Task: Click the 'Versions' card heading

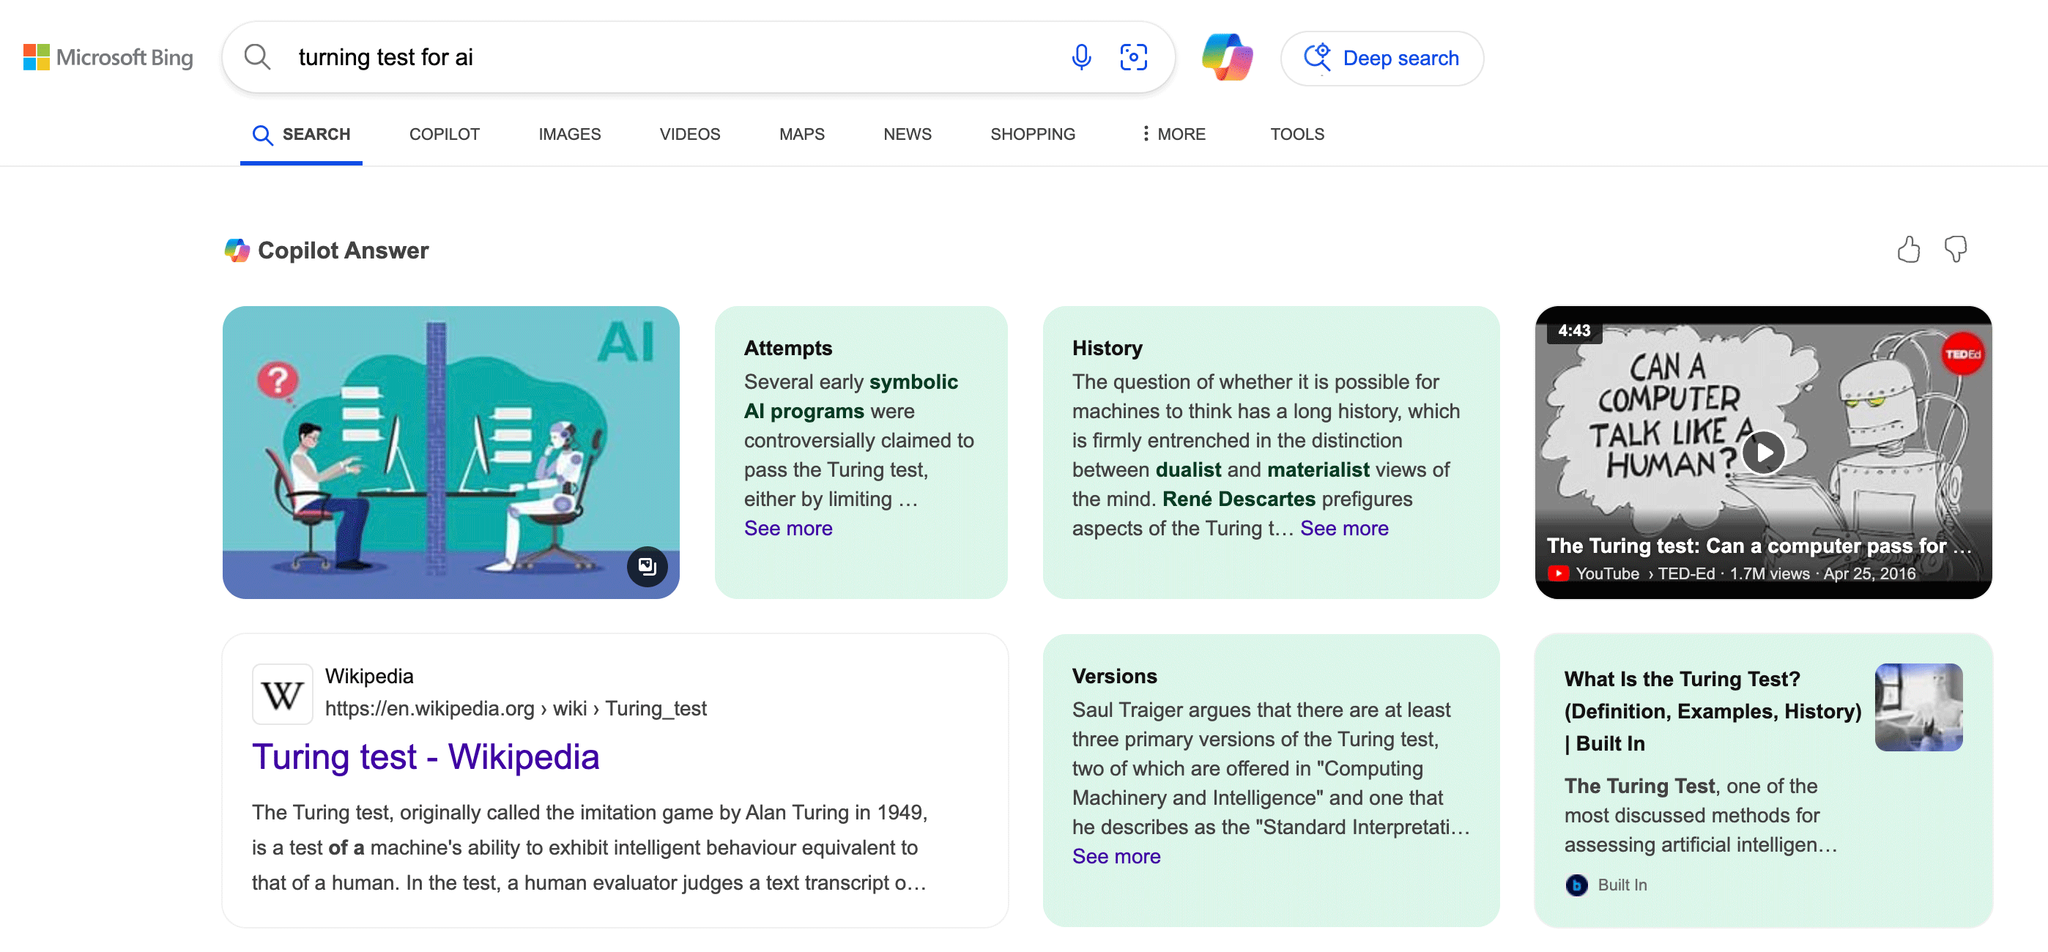Action: [x=1114, y=676]
